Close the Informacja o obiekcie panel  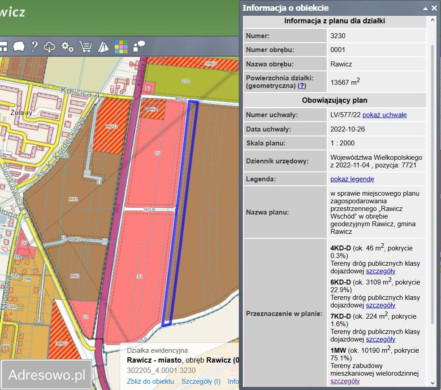434,8
